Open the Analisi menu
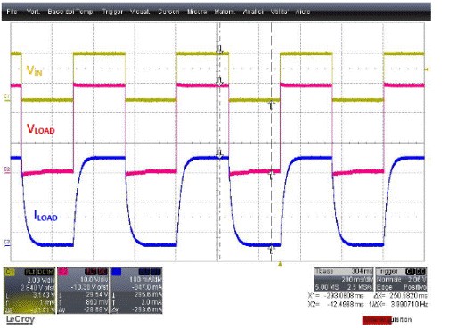This screenshot has height=329, width=457. coord(253,12)
